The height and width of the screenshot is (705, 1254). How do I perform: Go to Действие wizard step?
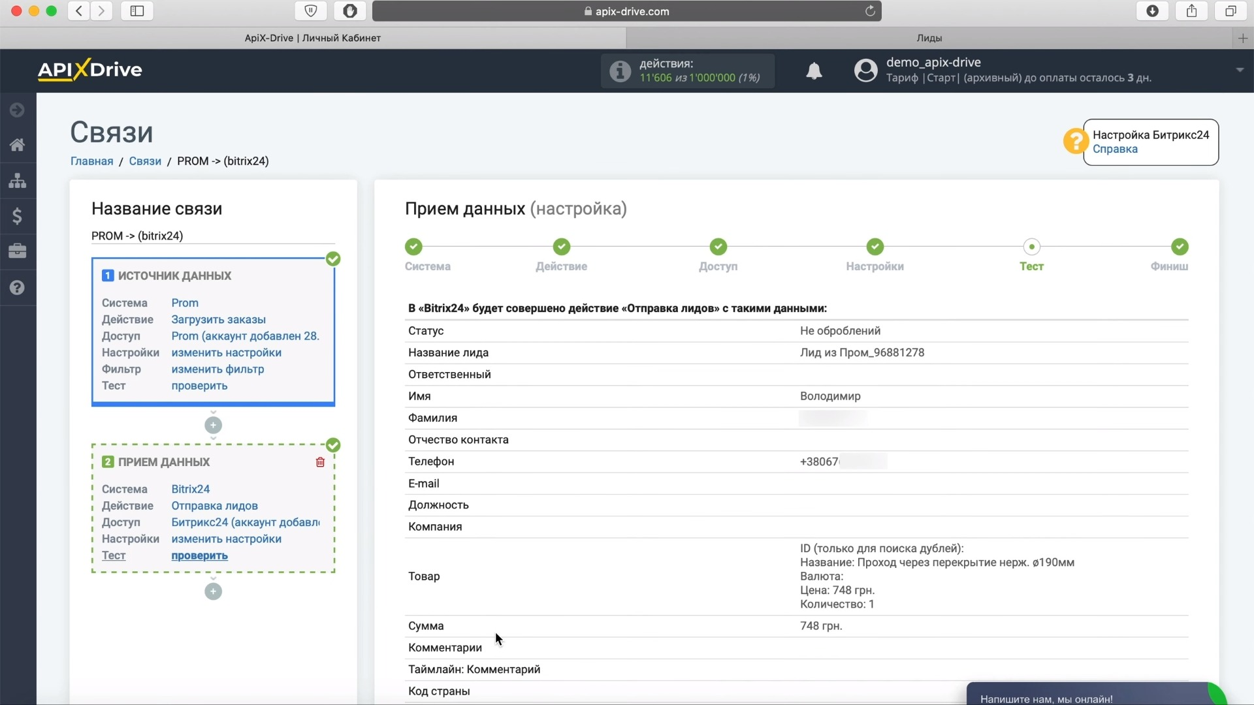click(561, 247)
